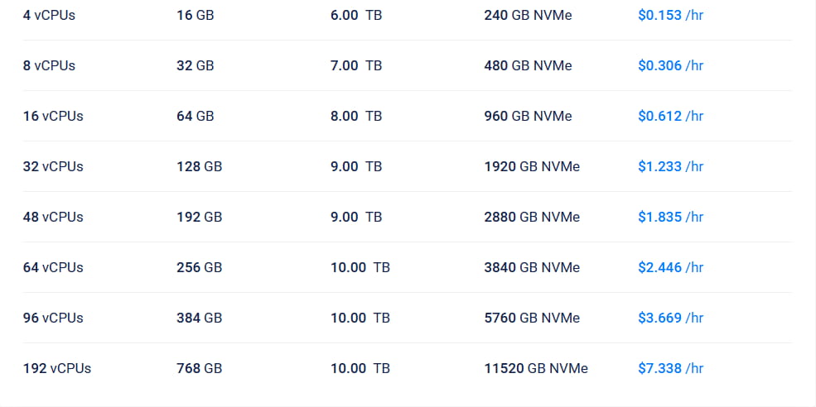Click the $0.153 /hr price link
Viewport: 816px width, 407px height.
670,15
